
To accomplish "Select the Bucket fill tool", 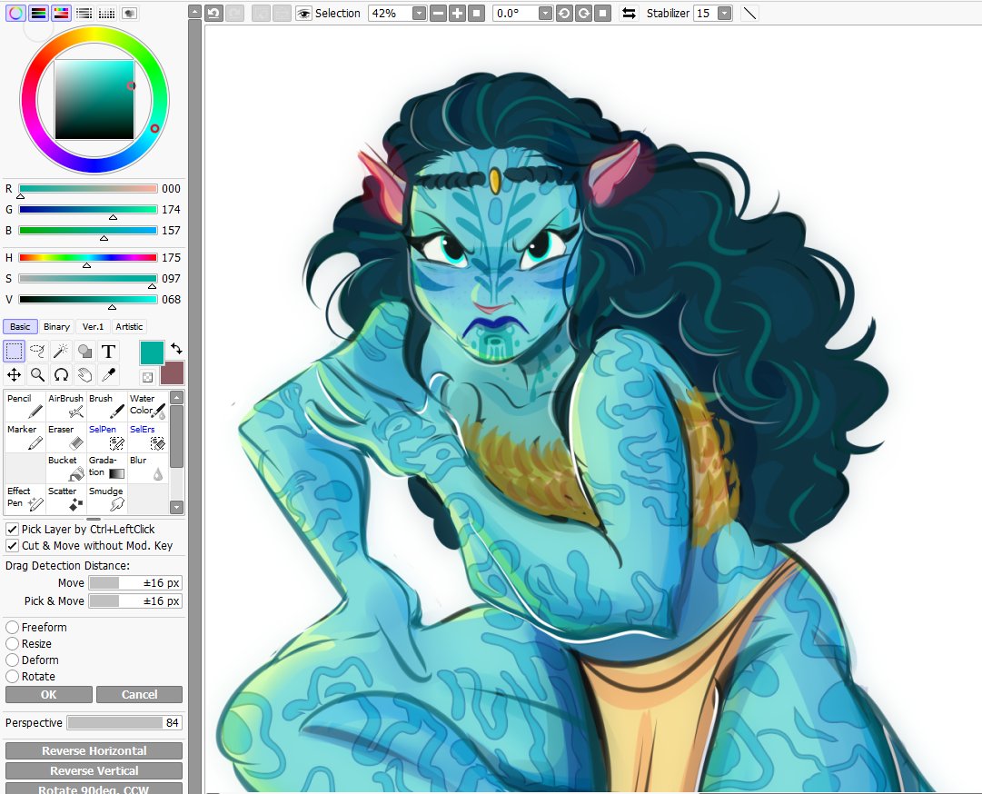I will pyautogui.click(x=65, y=468).
